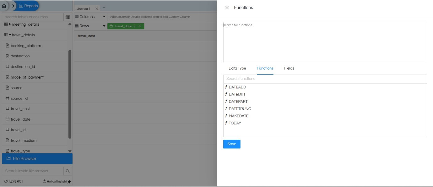Screen dimensions: 433x187
Task: Go to the Home icon
Action: [4, 6]
